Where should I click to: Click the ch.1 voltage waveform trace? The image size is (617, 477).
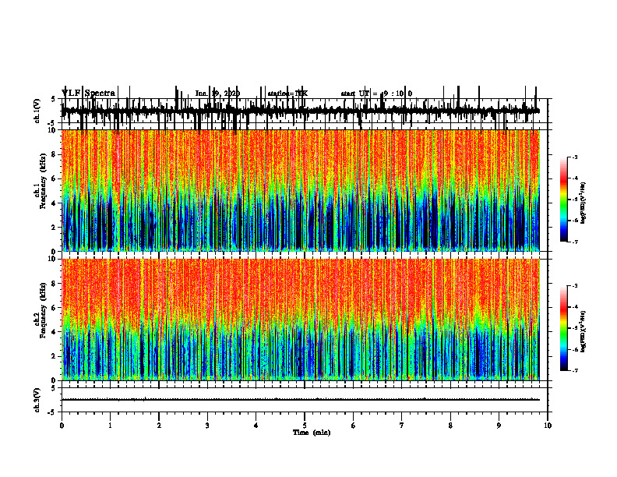(x=300, y=110)
